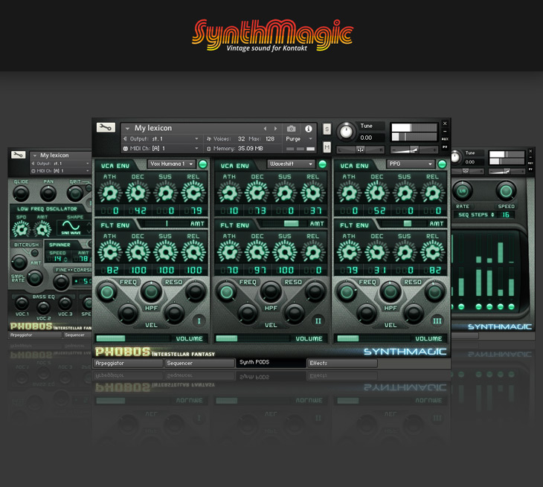Click the AUX button on the header edge
Screen dimensions: 543x487
(445, 139)
